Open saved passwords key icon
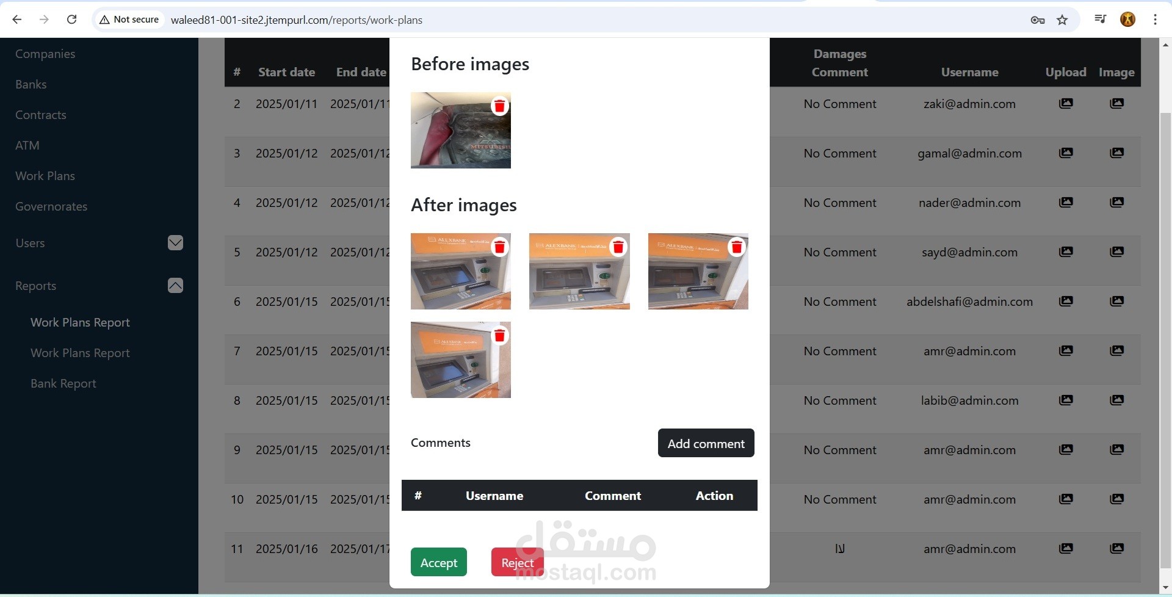This screenshot has height=597, width=1172. click(1037, 20)
